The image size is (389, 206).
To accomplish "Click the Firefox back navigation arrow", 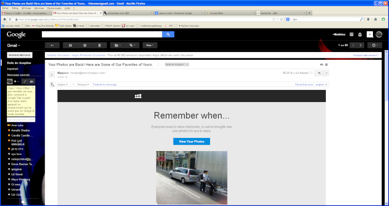I will [5, 19].
